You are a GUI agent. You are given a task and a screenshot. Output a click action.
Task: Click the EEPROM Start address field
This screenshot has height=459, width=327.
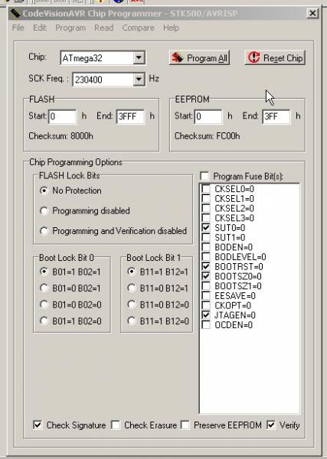pos(208,116)
